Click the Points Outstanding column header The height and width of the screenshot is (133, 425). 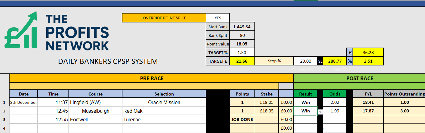tap(404, 94)
